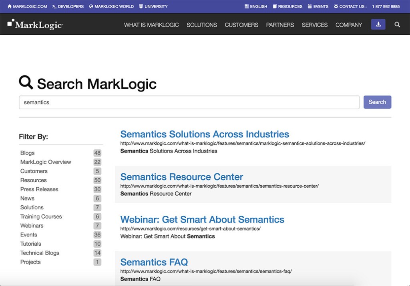
Task: Click the Blogs count badge 48
Action: pyautogui.click(x=97, y=153)
